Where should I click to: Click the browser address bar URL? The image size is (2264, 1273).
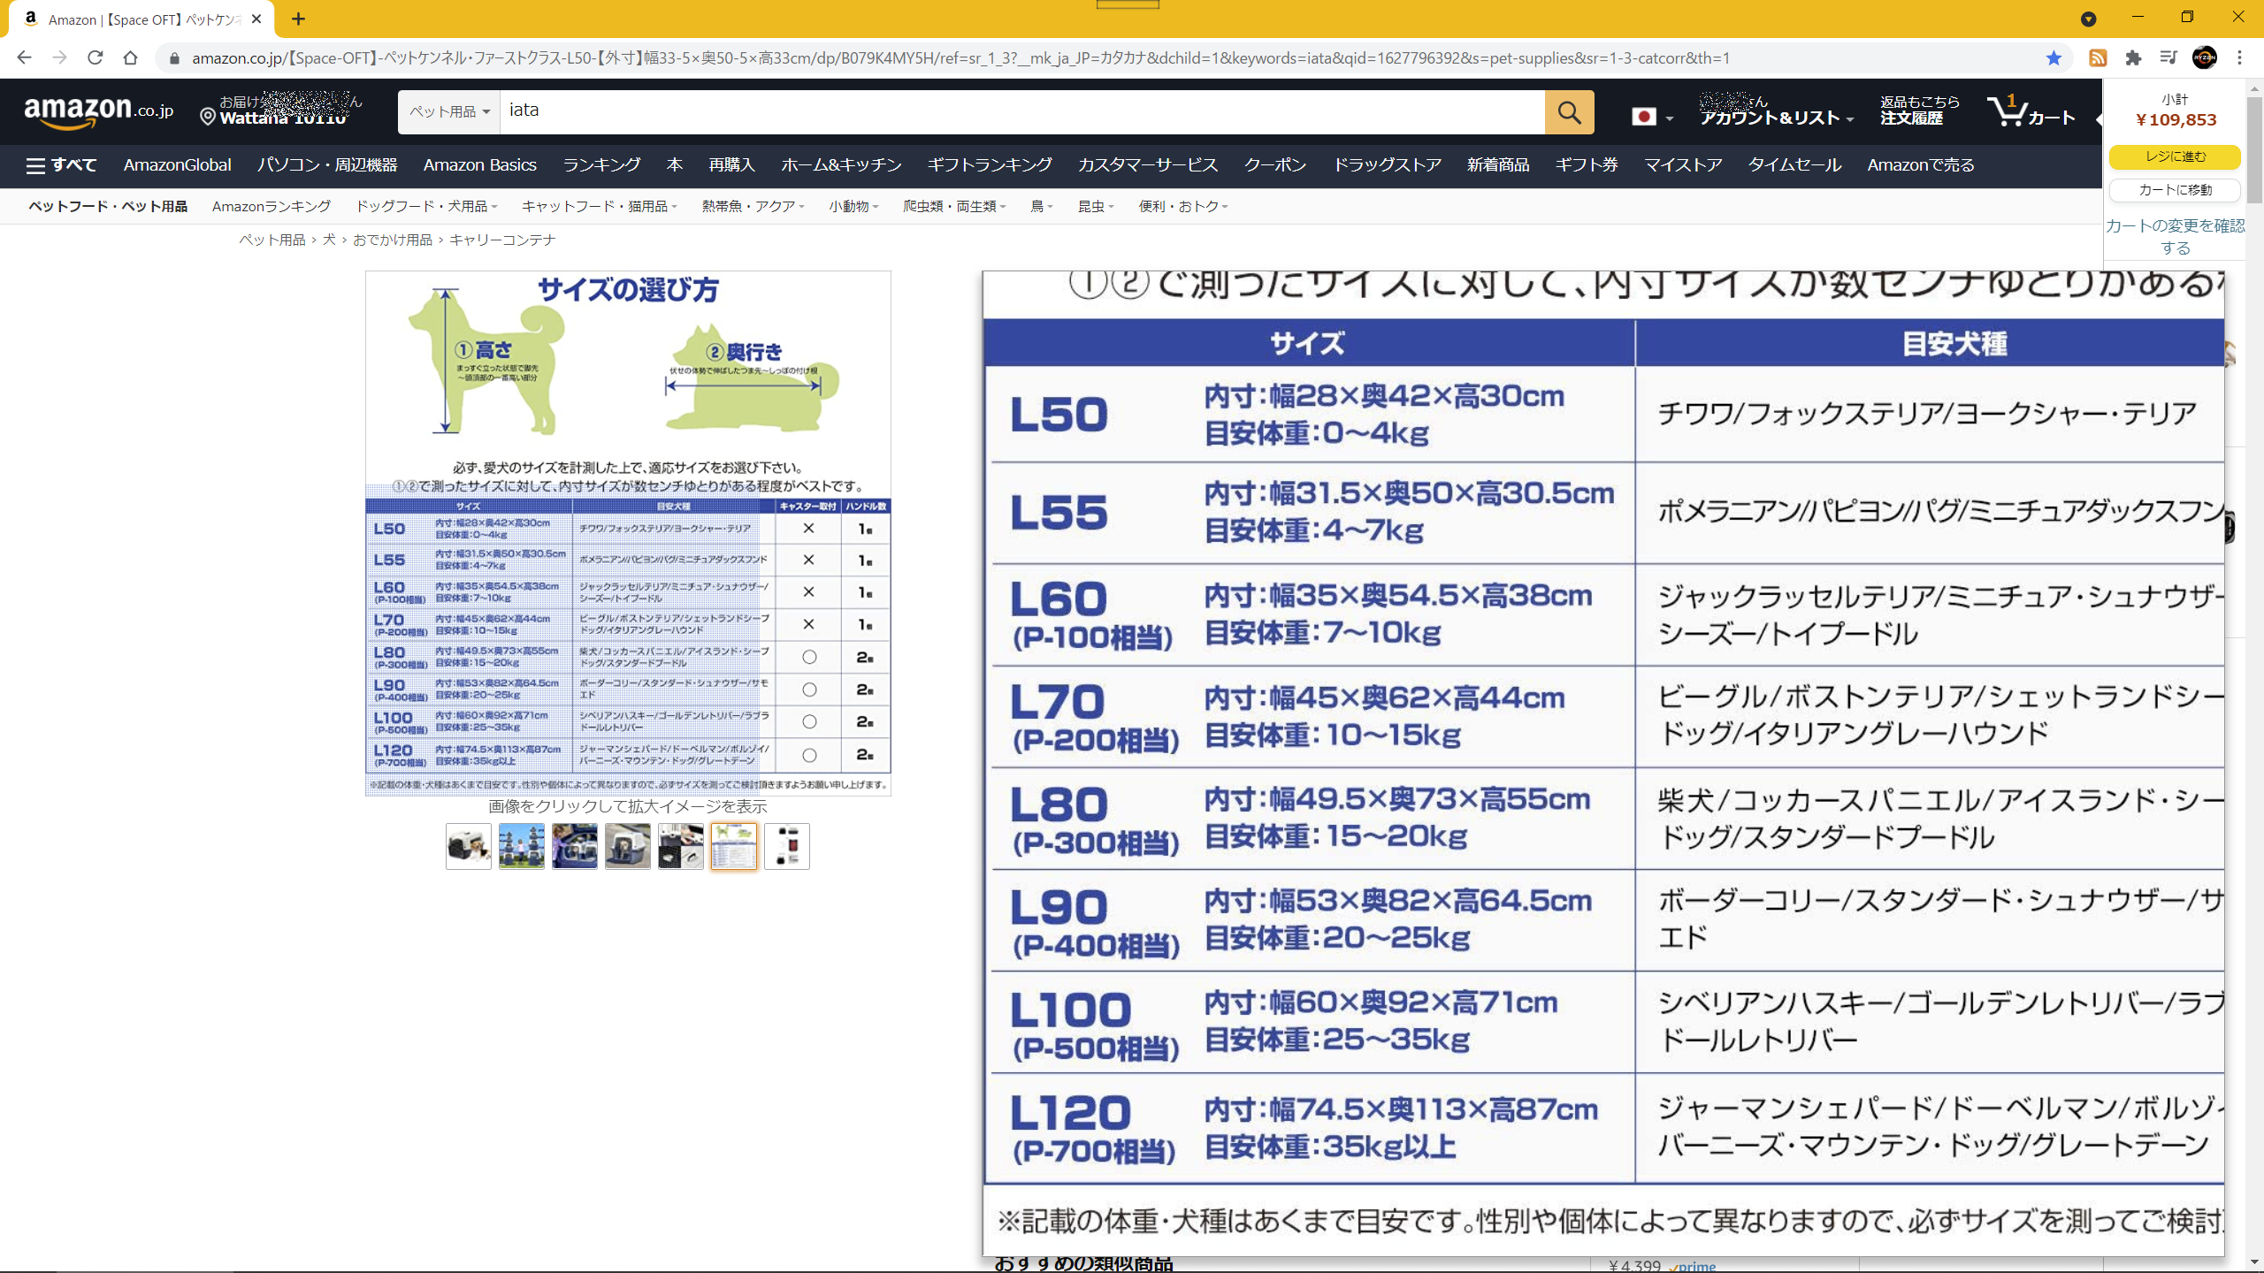[x=960, y=58]
